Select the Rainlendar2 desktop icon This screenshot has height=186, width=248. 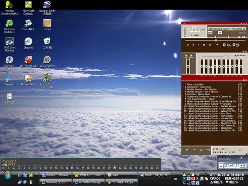pos(28,80)
